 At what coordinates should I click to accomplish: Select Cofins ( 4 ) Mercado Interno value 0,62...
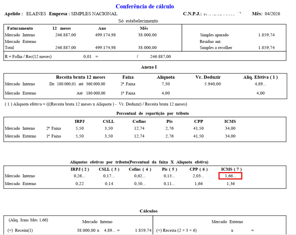(x=140, y=176)
